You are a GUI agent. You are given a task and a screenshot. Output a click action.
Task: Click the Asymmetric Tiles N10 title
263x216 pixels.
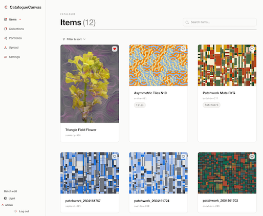[150, 93]
